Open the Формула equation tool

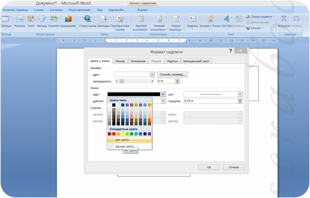coord(284,21)
